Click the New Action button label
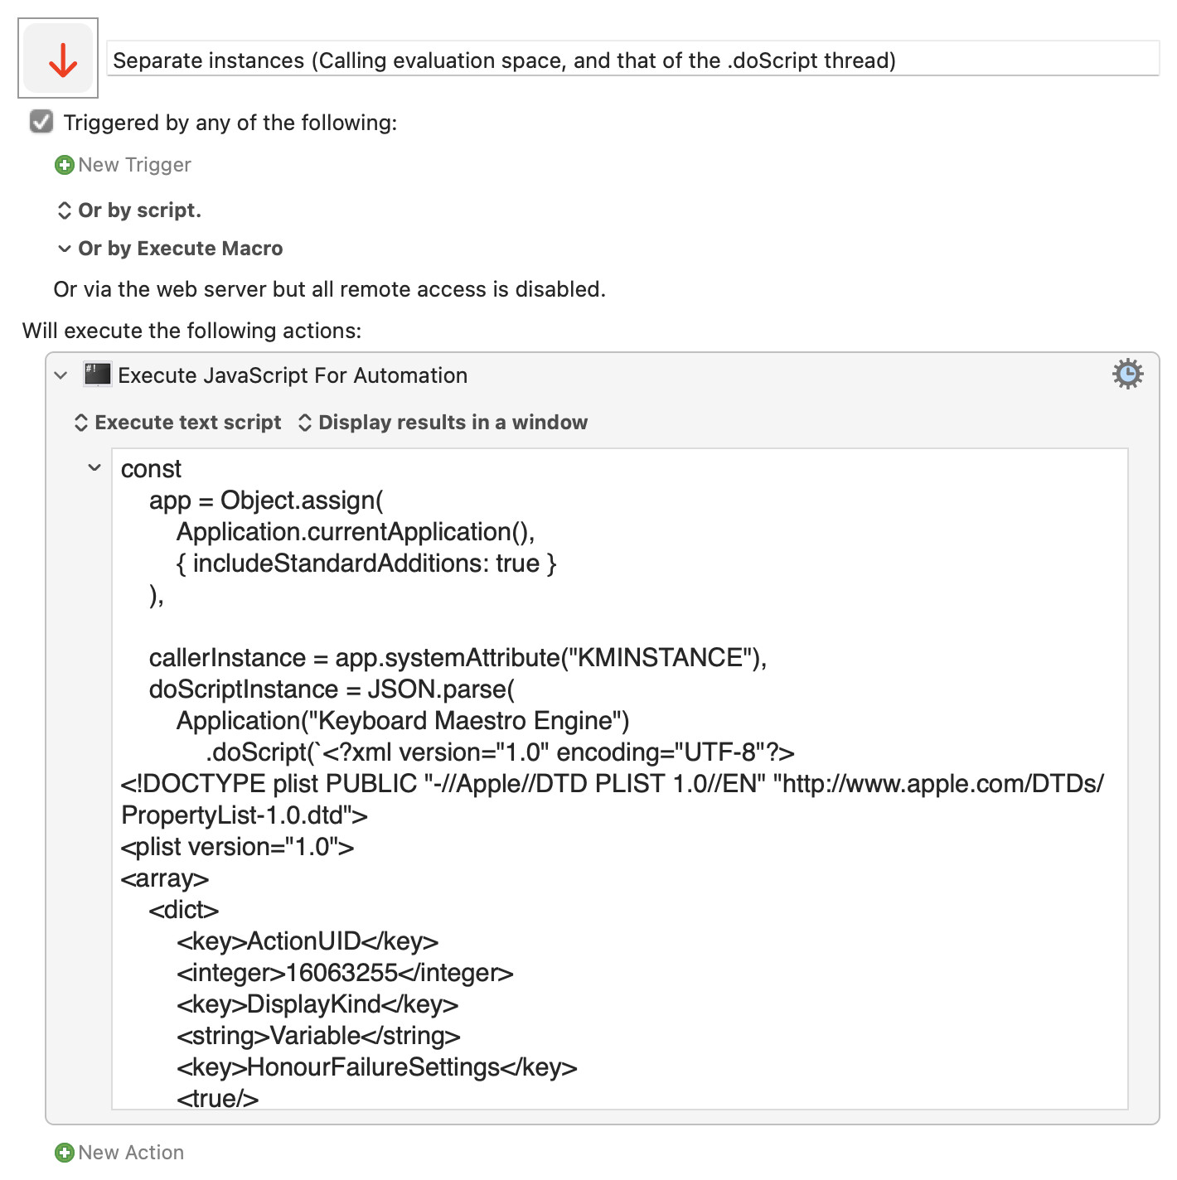 coord(131,1153)
